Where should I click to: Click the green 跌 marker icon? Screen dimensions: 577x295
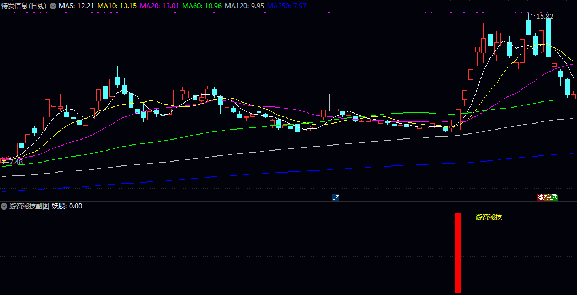[x=554, y=197]
